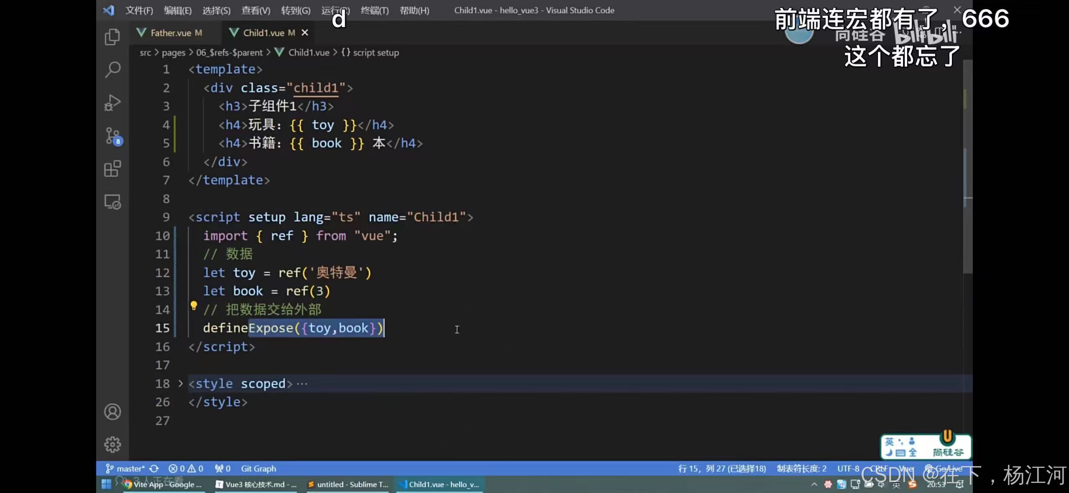The image size is (1069, 493).
Task: Open the 终端(T) menu
Action: (x=374, y=10)
